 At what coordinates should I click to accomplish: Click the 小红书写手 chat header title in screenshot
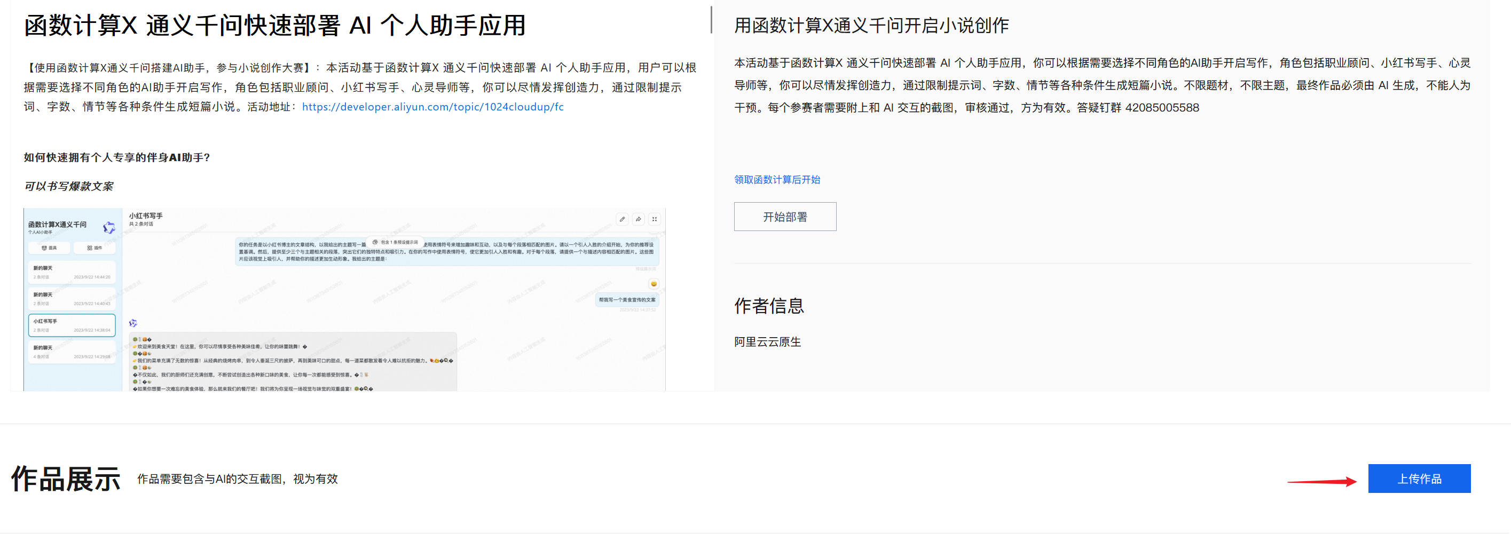pos(145,216)
